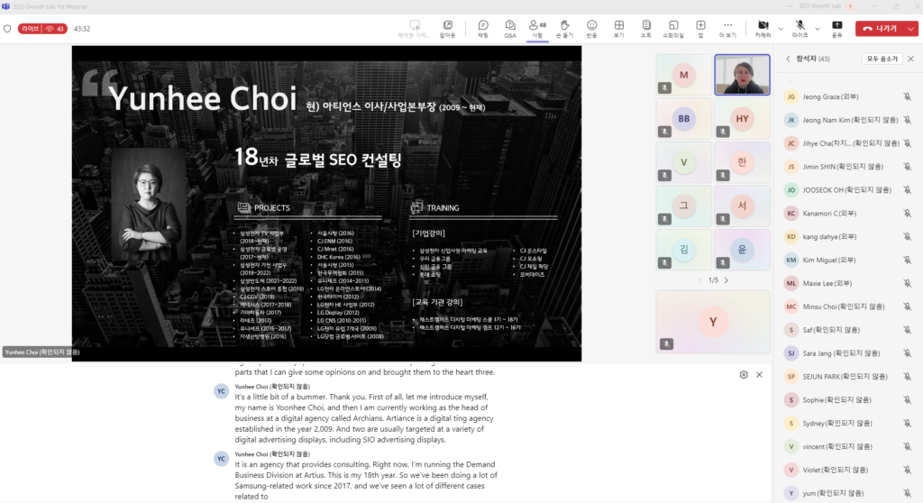Click first YC avatar in captions

click(222, 390)
